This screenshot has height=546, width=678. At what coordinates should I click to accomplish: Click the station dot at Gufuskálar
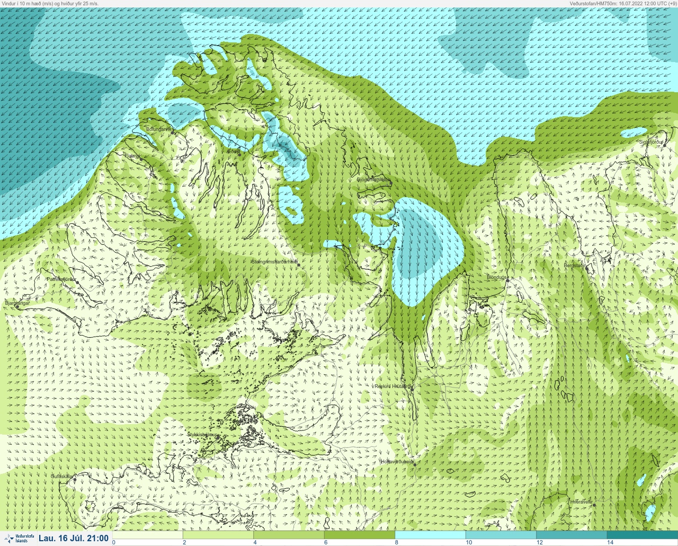pyautogui.click(x=75, y=480)
